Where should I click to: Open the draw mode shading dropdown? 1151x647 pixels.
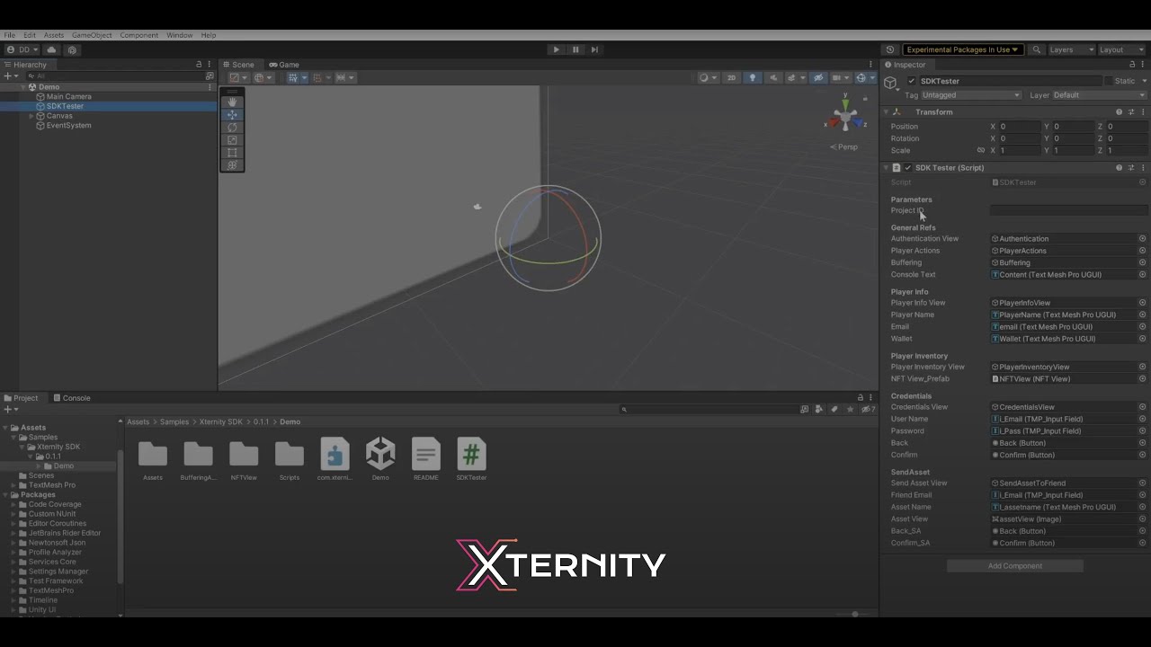[x=707, y=77]
